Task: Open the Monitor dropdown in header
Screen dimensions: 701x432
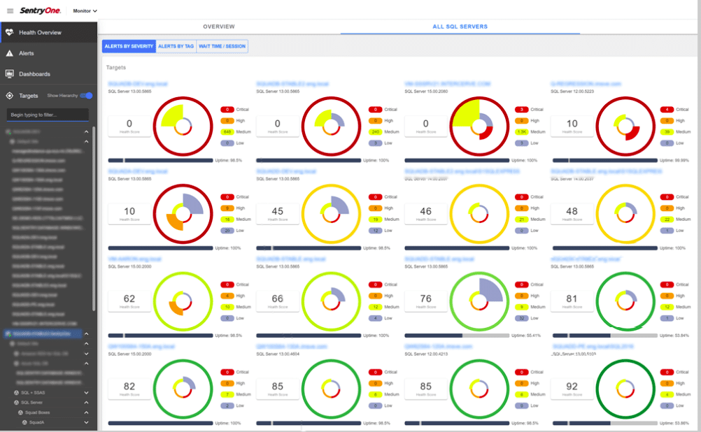Action: tap(85, 10)
